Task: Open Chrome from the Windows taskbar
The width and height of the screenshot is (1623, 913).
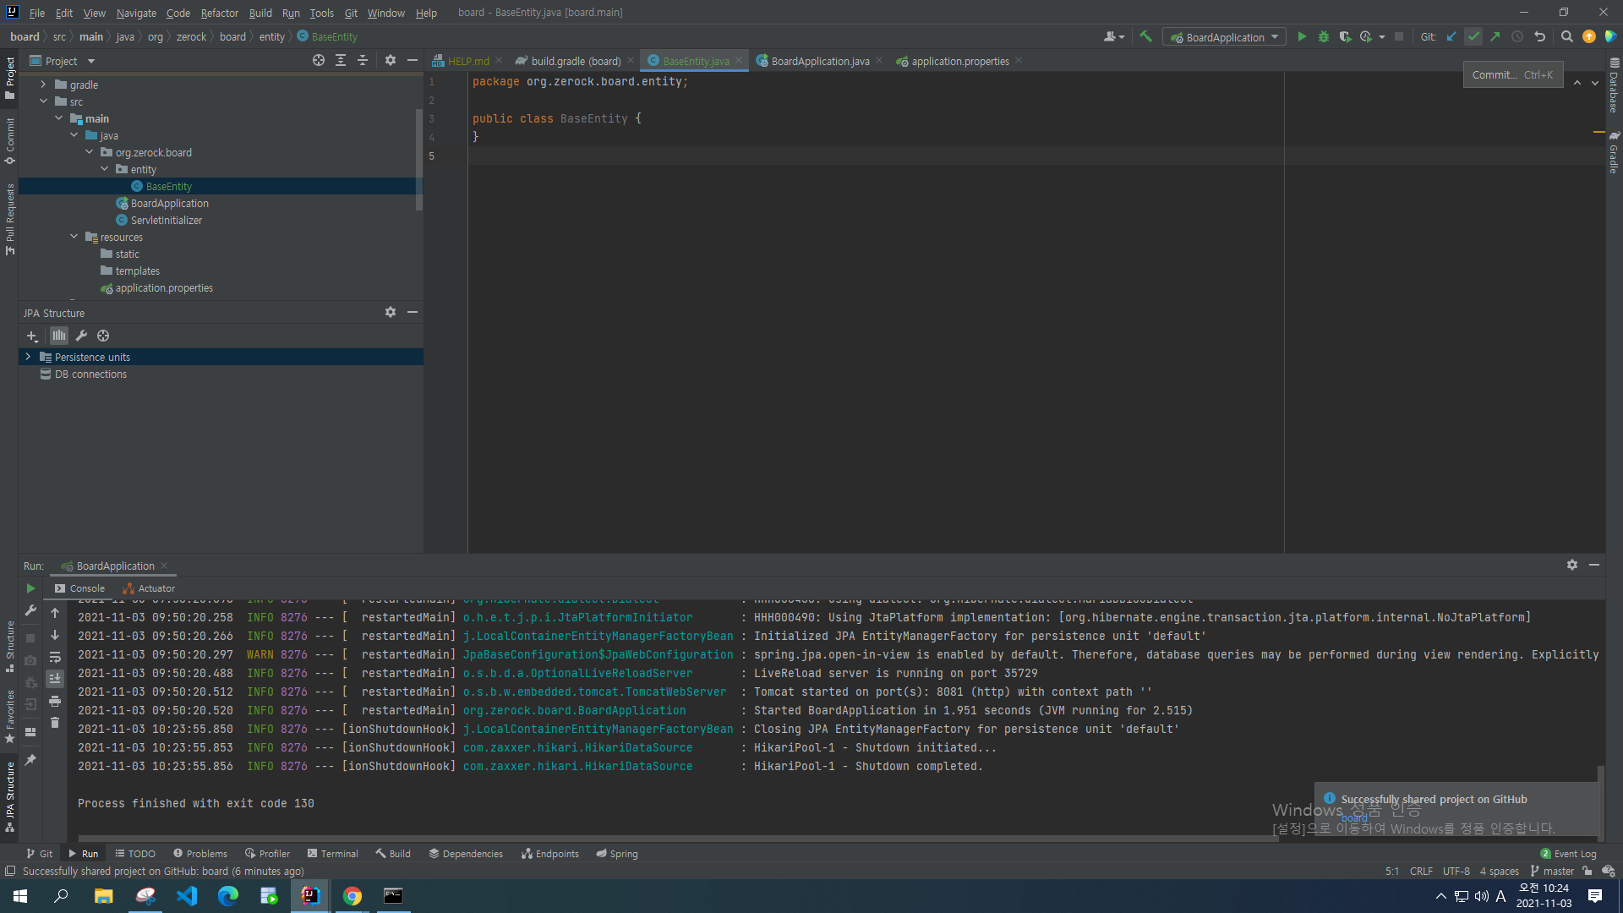Action: [x=352, y=896]
